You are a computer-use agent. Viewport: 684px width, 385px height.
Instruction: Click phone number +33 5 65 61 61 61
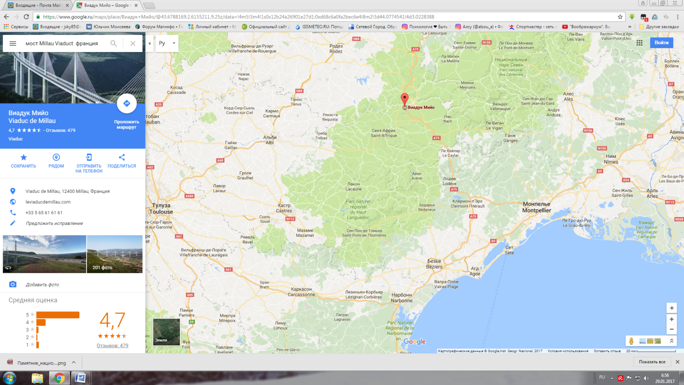44,212
